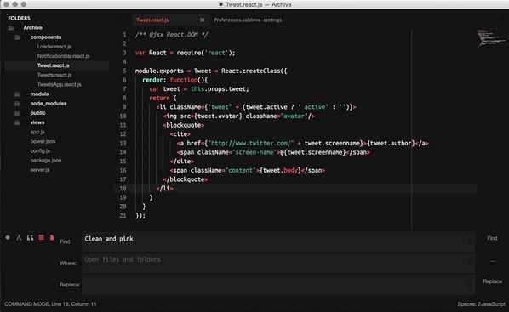Open bower.json in the sidebar

43,141
